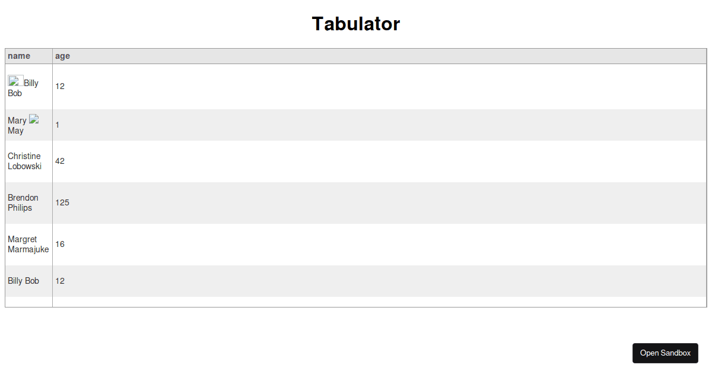The image size is (712, 374).
Task: Click the broken image icon beside Billy Bob
Action: [x=15, y=81]
